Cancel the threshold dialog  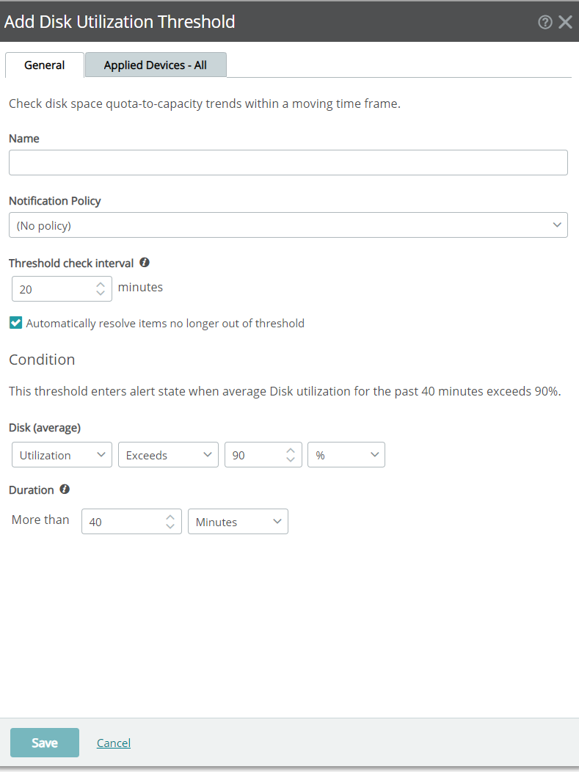coord(113,742)
